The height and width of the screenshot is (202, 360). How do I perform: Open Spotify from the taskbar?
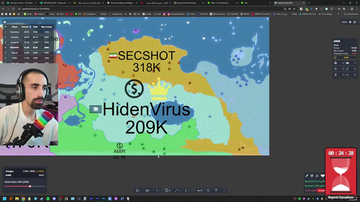click(x=48, y=199)
